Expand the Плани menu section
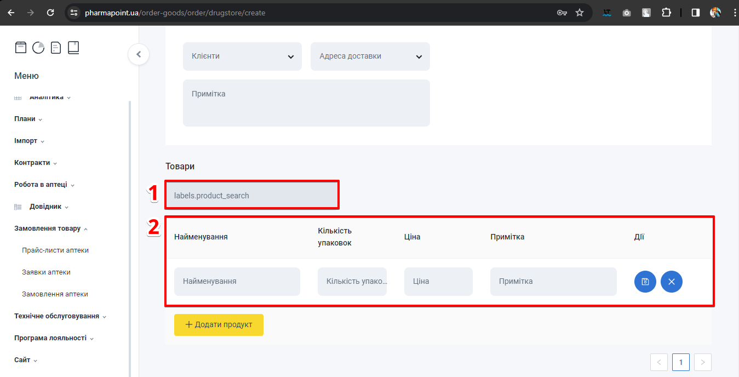The width and height of the screenshot is (739, 377). click(28, 119)
